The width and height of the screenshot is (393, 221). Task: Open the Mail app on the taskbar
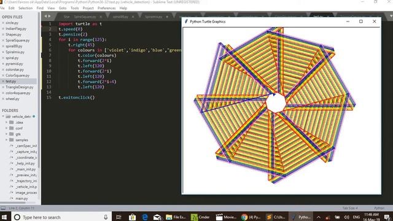tap(157, 217)
